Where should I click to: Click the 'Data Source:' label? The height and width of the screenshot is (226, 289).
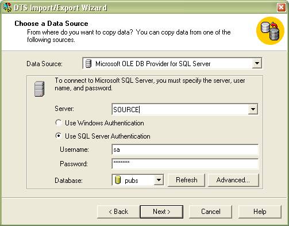(44, 64)
